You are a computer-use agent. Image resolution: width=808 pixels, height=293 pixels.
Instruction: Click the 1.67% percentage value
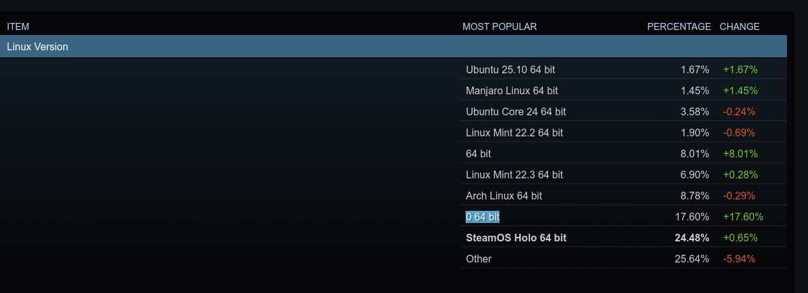695,69
